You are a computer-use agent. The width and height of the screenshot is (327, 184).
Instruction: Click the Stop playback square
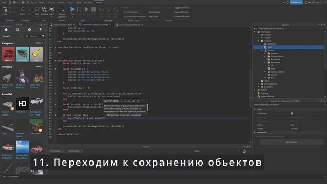click(94, 9)
